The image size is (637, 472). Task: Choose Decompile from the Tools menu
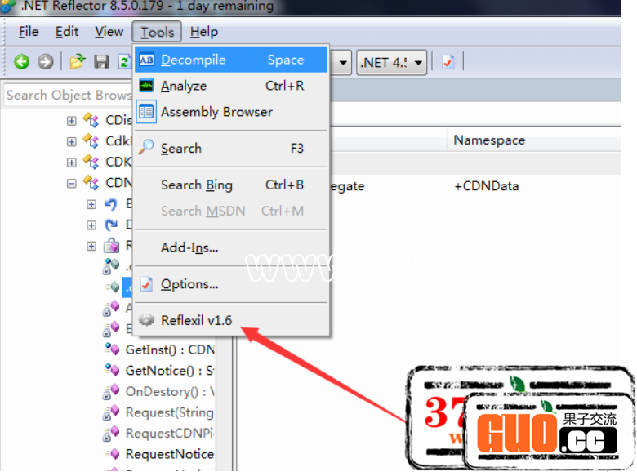coord(231,60)
